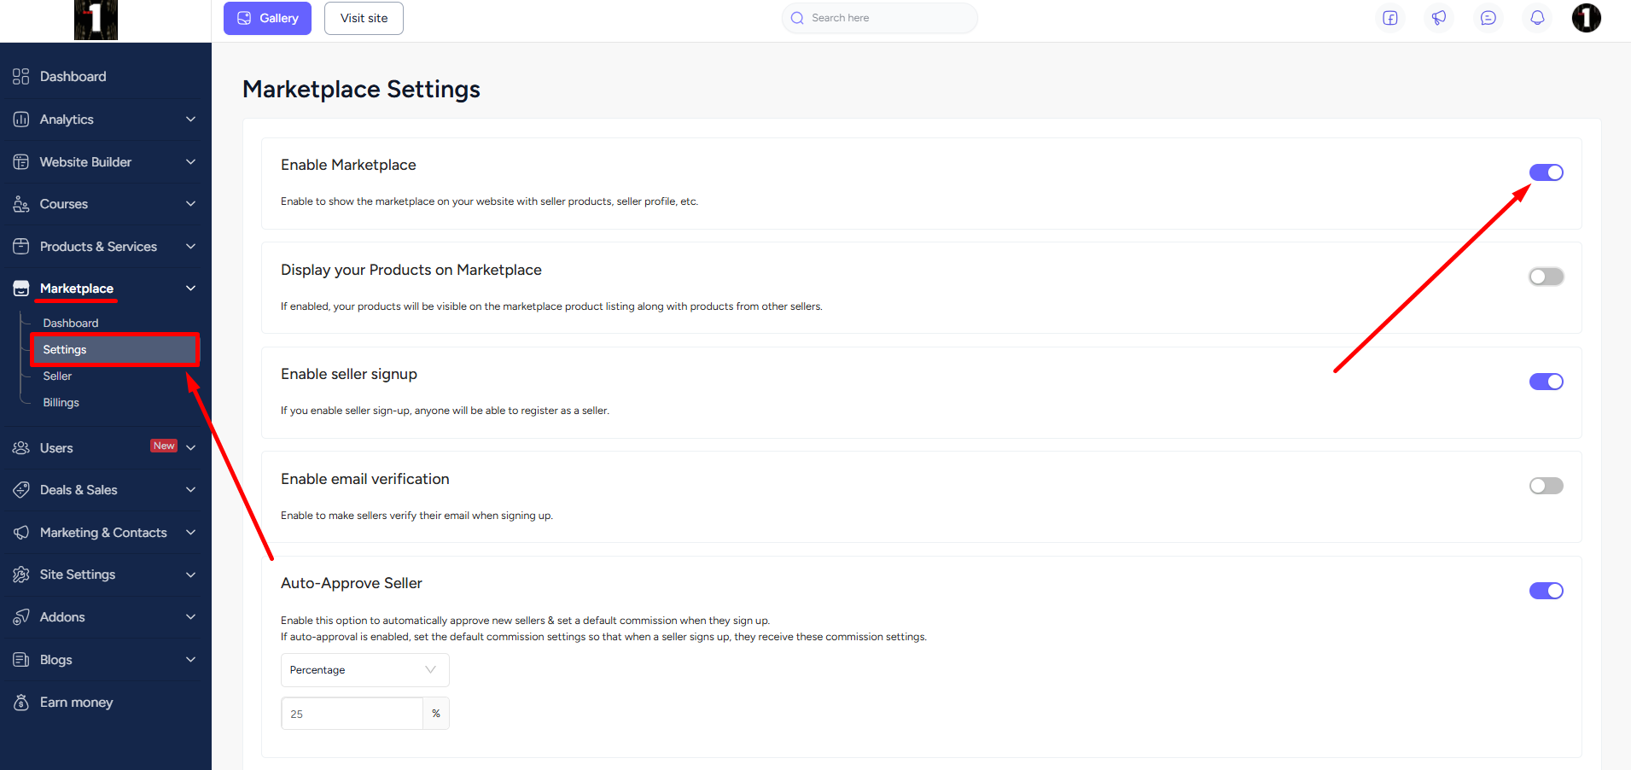Click the Users people icon
Image resolution: width=1631 pixels, height=770 pixels.
pyautogui.click(x=21, y=448)
